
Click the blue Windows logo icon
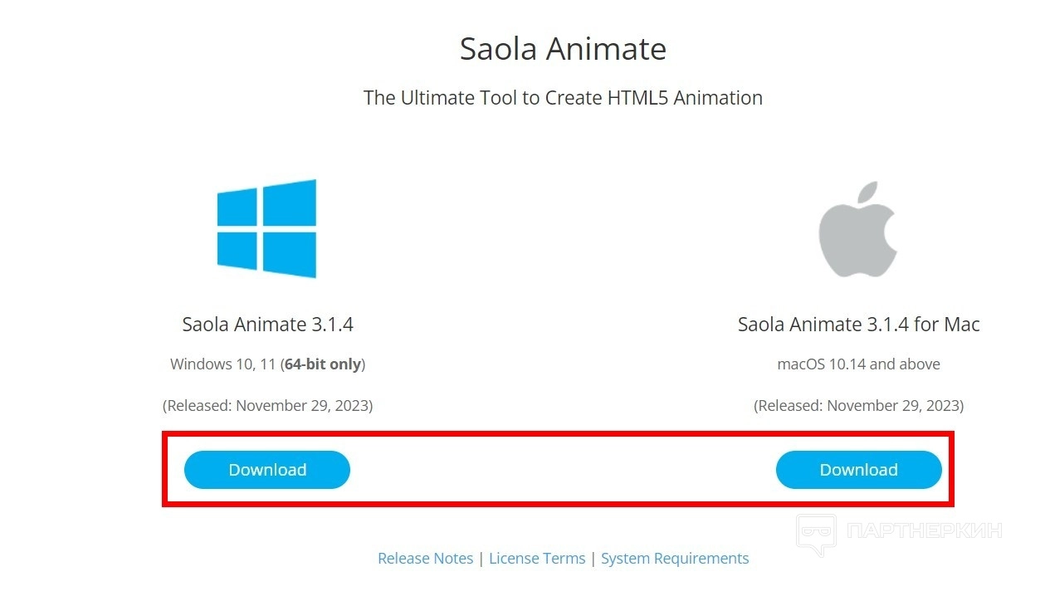coord(266,228)
